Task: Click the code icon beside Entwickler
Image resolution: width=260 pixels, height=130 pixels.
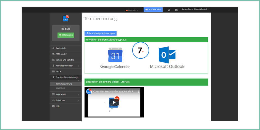Action: point(53,100)
